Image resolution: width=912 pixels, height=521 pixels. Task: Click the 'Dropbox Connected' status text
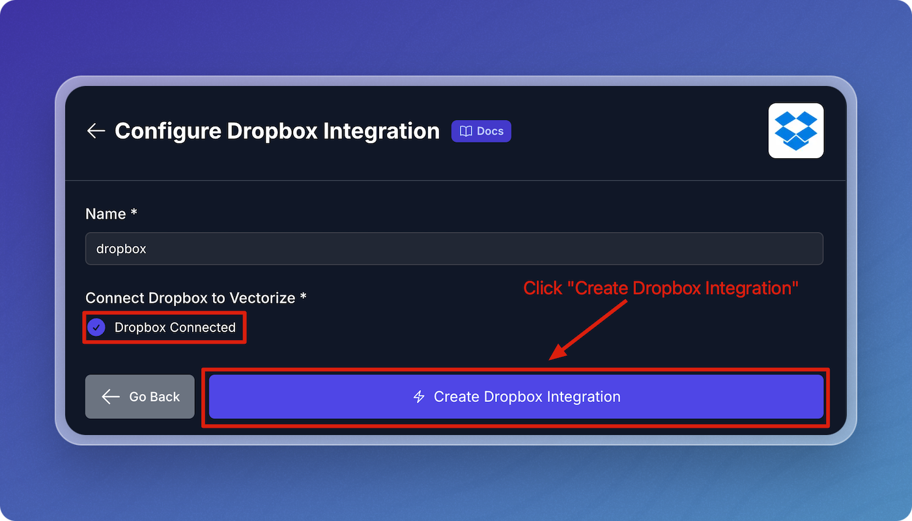(x=175, y=327)
